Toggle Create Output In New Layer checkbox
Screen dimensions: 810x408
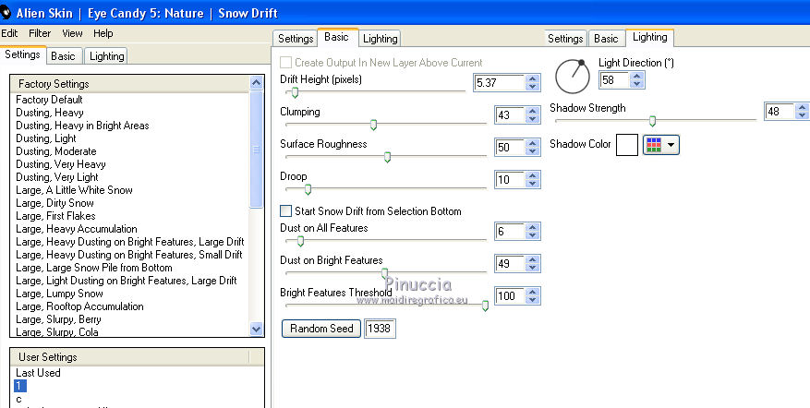tap(285, 63)
